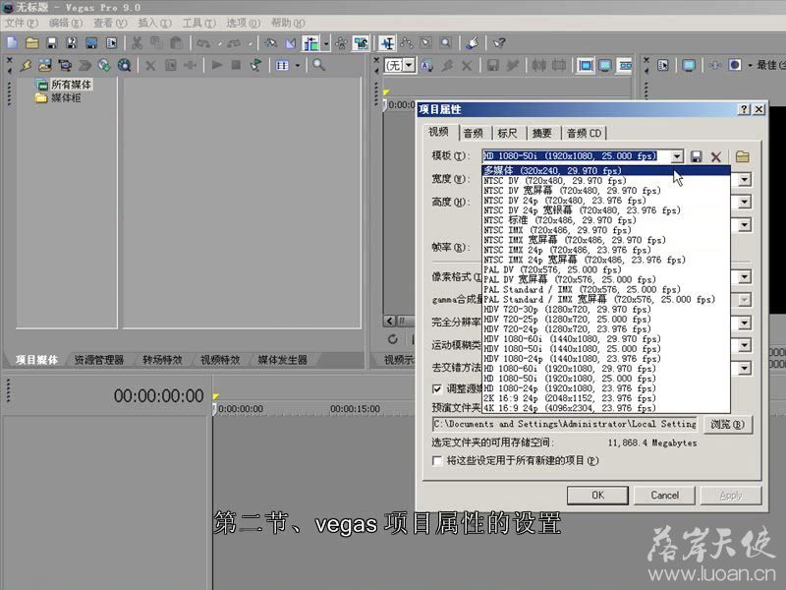This screenshot has width=786, height=590.
Task: Open the Help menu
Action: [288, 23]
